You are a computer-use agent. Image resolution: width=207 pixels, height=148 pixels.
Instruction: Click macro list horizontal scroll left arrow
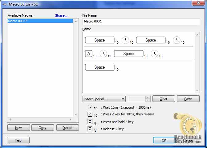(x=10, y=119)
